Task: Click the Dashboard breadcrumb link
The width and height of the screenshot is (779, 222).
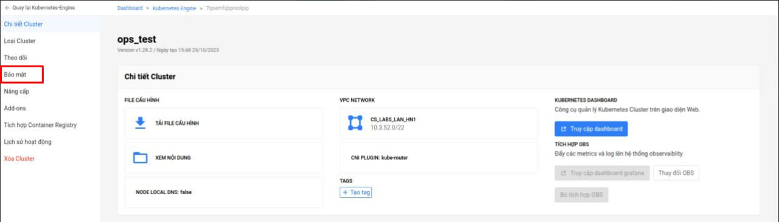Action: pyautogui.click(x=130, y=8)
